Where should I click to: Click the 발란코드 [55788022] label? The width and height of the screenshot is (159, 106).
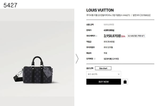coord(142,15)
